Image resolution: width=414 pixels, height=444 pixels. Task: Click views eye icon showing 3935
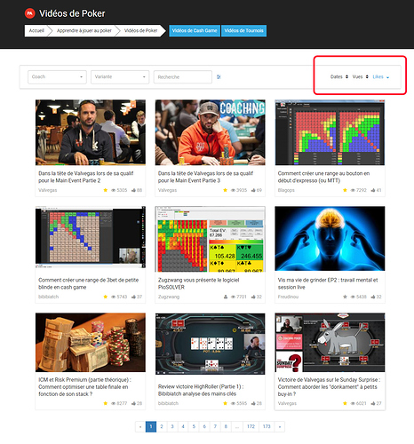[x=233, y=190]
